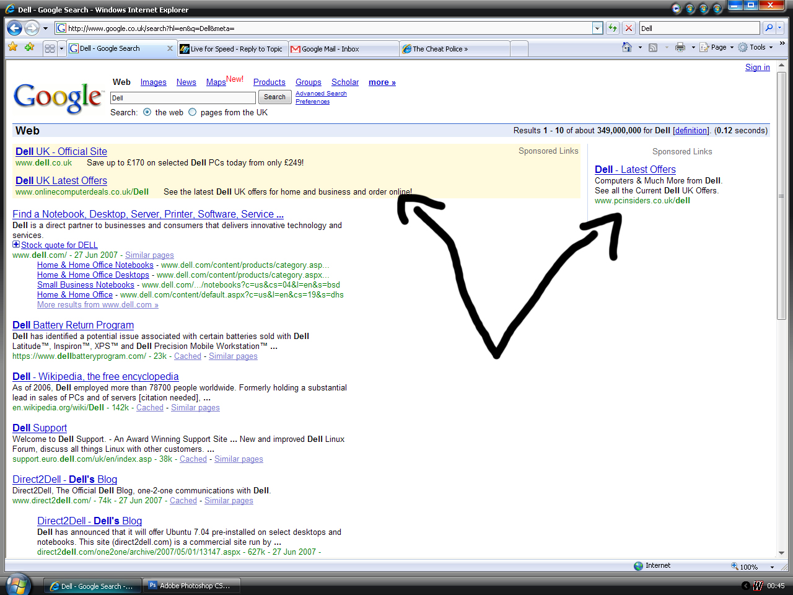Switch to Live for Speed - Reply to Topic tab
The image size is (793, 595).
point(233,49)
